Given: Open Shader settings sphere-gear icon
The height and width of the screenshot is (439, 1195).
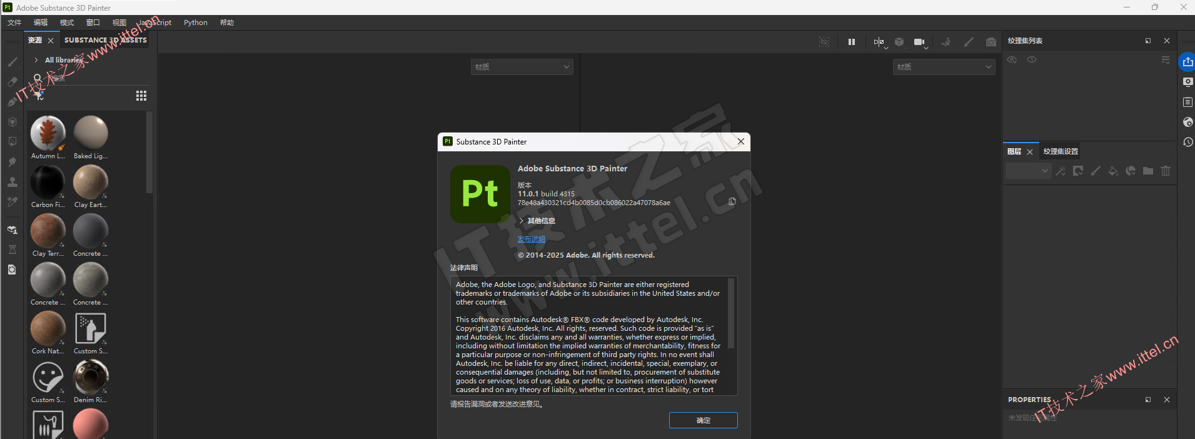Looking at the screenshot, I should click(x=1188, y=122).
